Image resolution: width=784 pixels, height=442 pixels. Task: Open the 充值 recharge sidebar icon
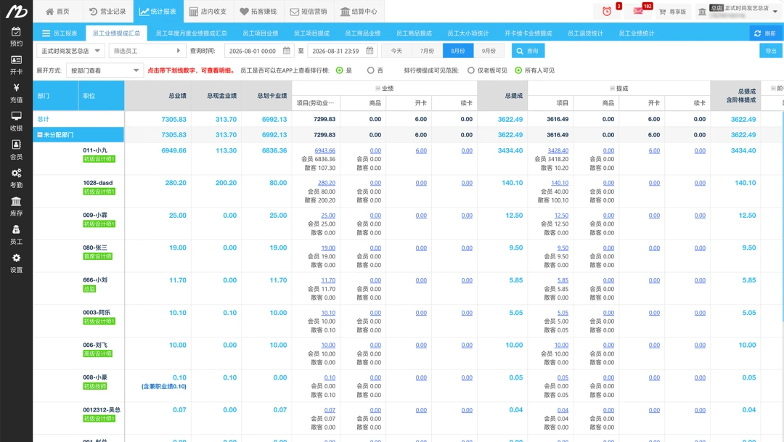tap(16, 94)
